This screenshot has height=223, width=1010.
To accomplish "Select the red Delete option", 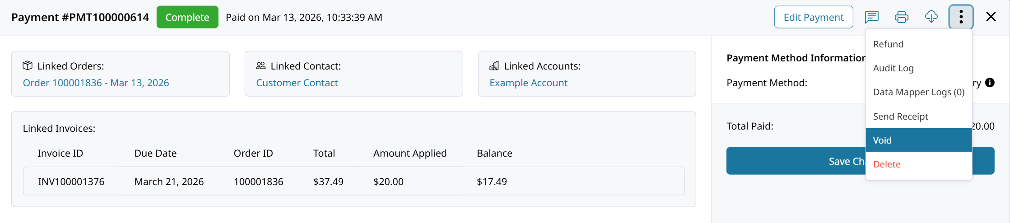I will click(x=887, y=164).
